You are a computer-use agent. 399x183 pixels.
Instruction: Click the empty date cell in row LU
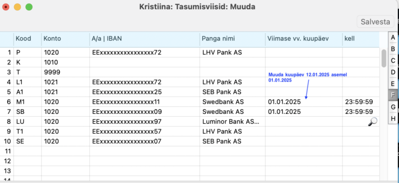pyautogui.click(x=304, y=122)
